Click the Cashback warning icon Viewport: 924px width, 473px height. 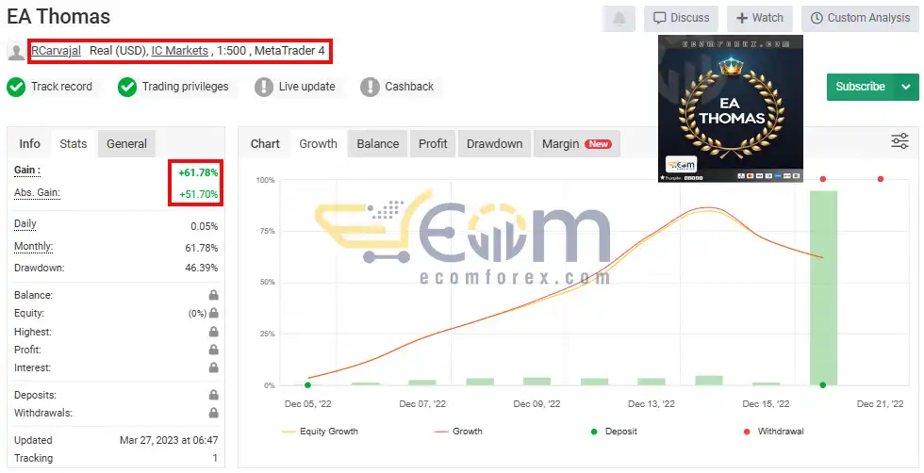click(x=370, y=88)
